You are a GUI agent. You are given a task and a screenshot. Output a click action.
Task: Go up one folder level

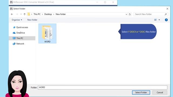tap(25, 14)
